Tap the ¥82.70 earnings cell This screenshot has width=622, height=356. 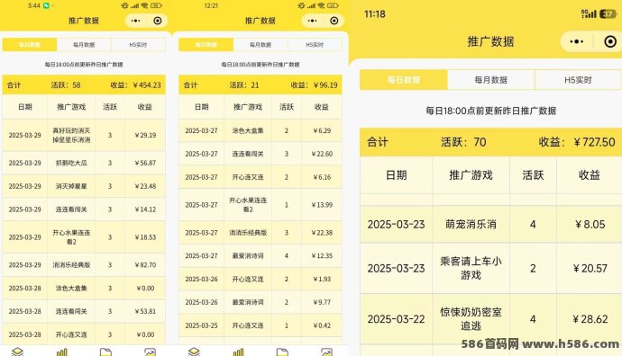click(145, 265)
